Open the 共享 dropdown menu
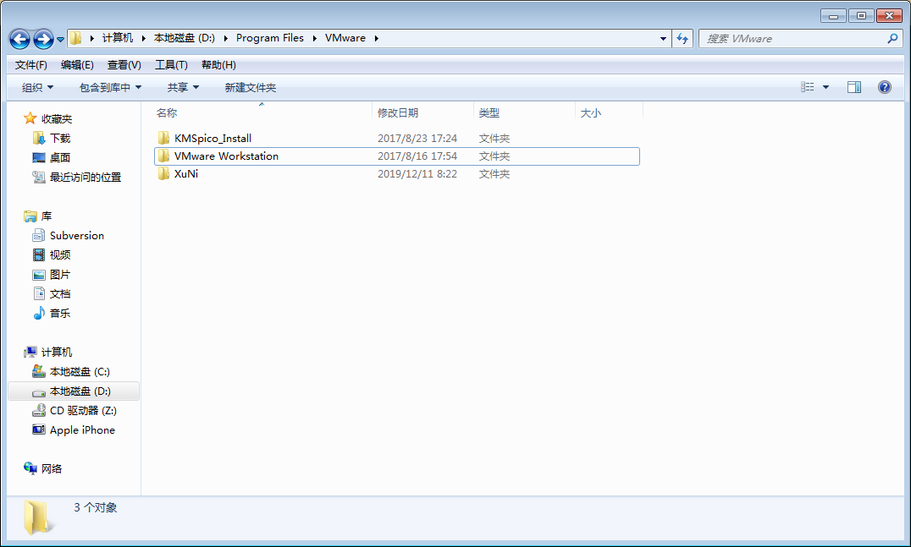The width and height of the screenshot is (911, 547). pyautogui.click(x=183, y=86)
